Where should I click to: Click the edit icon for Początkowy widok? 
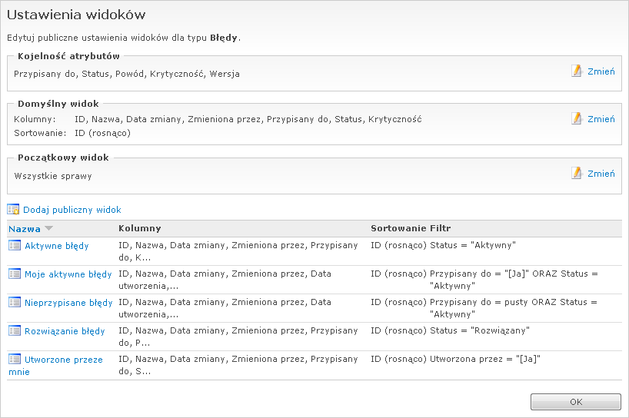point(577,173)
